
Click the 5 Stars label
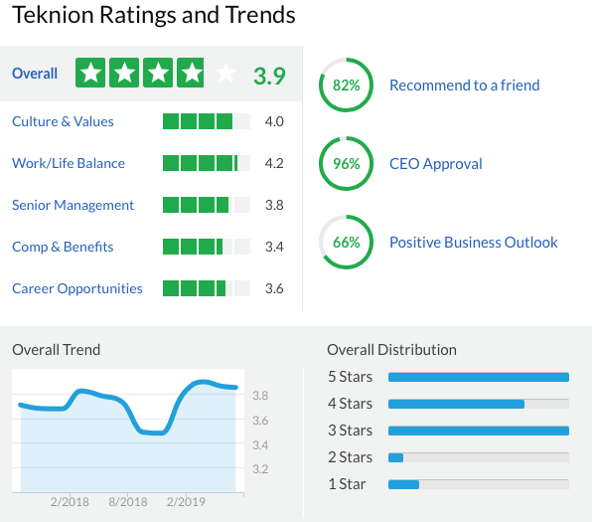350,377
